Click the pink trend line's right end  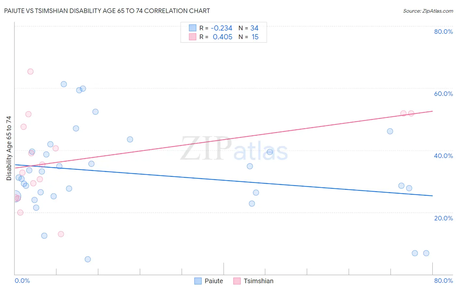coord(432,111)
